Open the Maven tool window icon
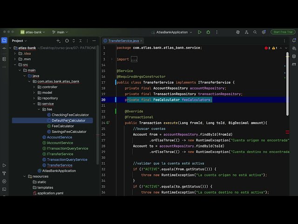This screenshot has width=298, height=224. click(294, 64)
